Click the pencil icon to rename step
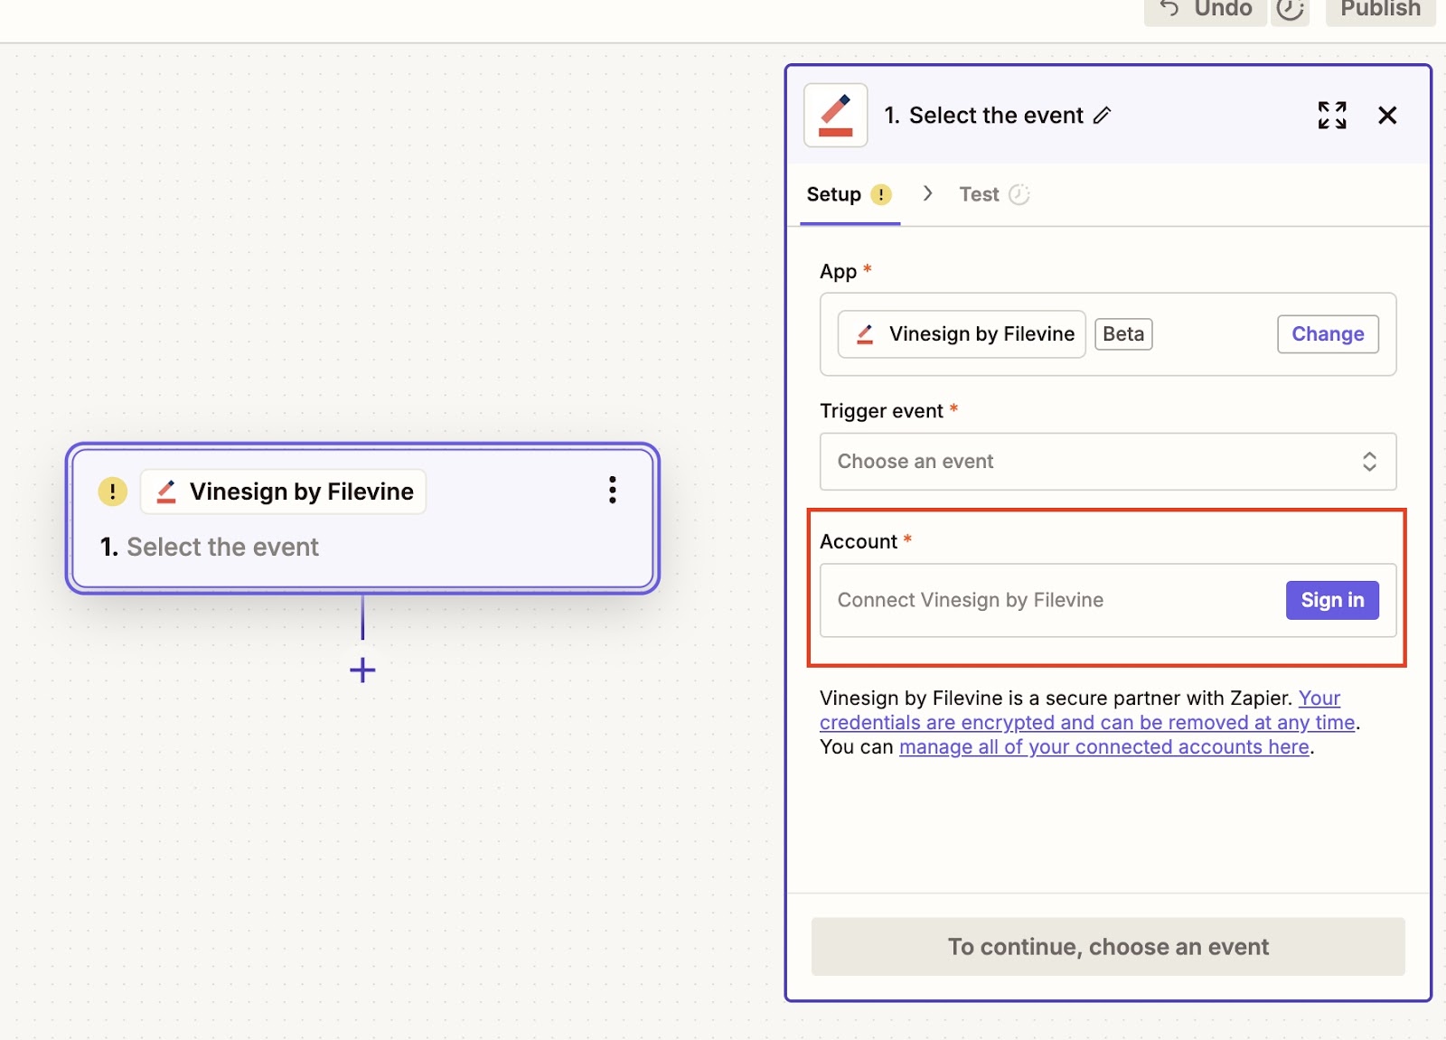Screen dimensions: 1446x1040 click(1102, 116)
